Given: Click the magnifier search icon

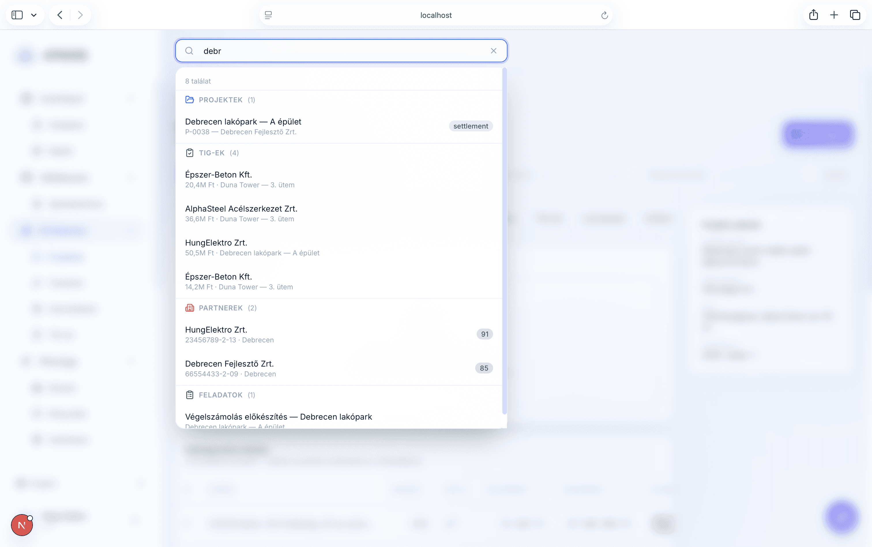Looking at the screenshot, I should 189,51.
